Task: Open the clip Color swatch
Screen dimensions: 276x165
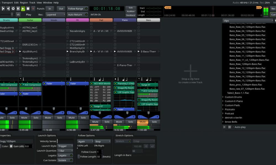Action: coord(11,146)
